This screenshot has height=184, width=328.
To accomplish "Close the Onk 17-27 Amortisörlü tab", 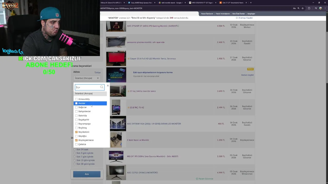I will (x=246, y=3).
